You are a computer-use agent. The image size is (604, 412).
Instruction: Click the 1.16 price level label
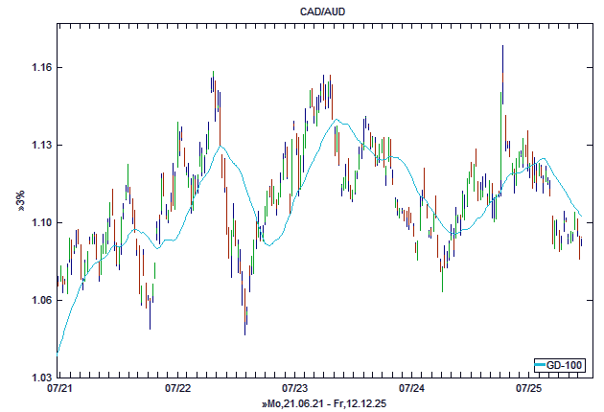point(40,68)
